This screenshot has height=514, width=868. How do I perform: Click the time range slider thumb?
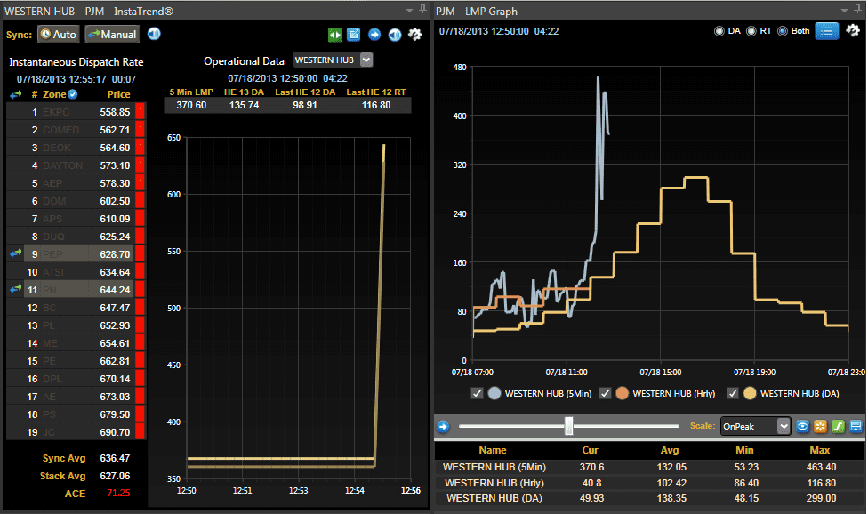568,426
